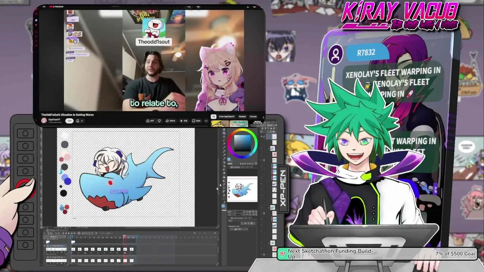Select the Pencil tool
The height and width of the screenshot is (272, 484).
click(x=224, y=155)
